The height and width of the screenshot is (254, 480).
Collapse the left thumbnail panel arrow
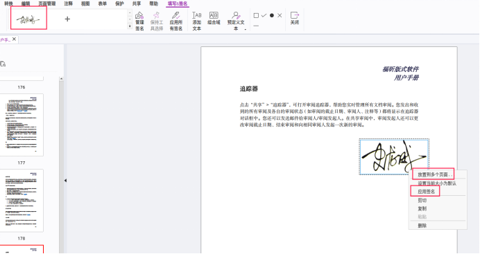pyautogui.click(x=65, y=181)
